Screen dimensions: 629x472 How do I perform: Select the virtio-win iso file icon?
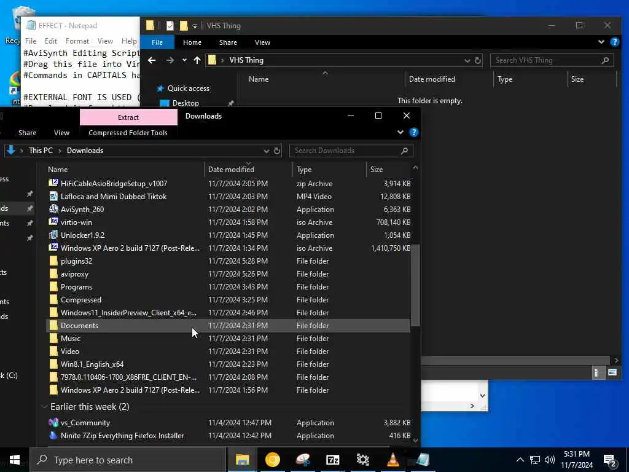(x=53, y=222)
